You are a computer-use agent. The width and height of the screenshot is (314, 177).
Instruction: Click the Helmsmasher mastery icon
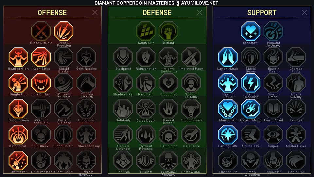[41, 161]
